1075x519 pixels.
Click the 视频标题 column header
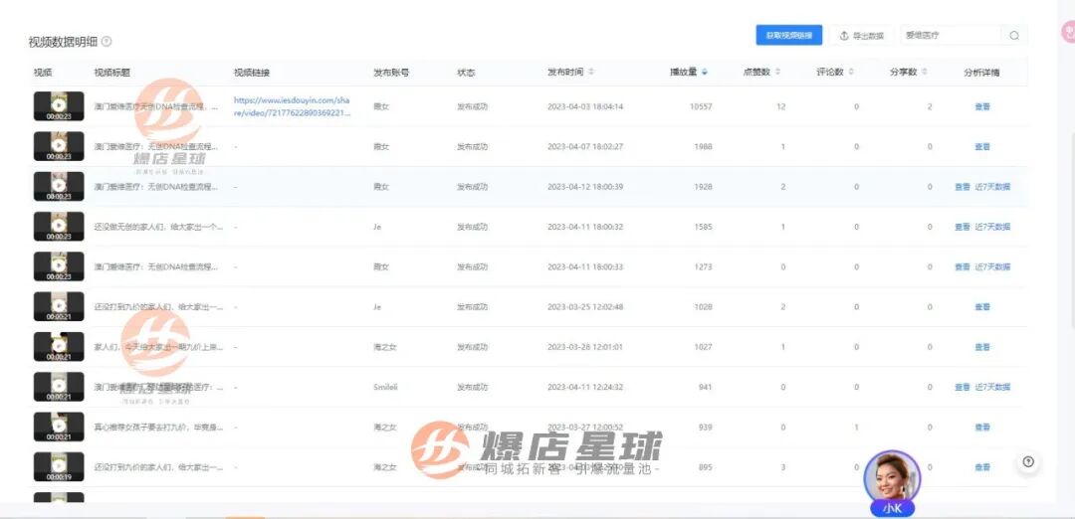click(111, 72)
